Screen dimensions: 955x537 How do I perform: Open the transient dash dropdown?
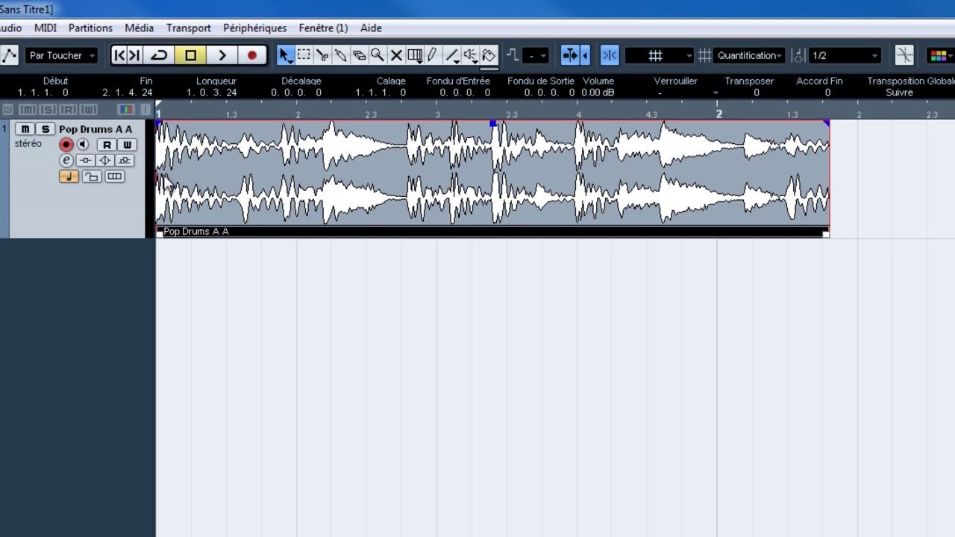pos(536,55)
